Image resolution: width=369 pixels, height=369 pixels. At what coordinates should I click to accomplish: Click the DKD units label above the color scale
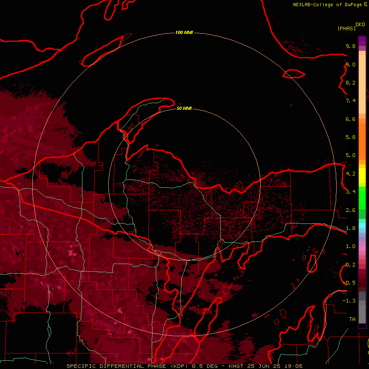pos(360,25)
